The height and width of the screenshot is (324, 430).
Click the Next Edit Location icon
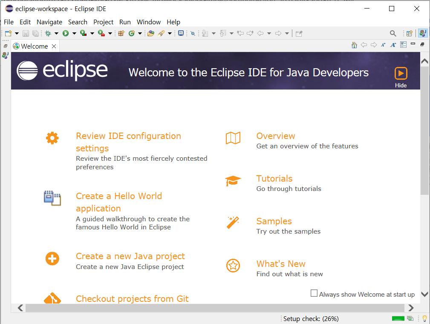coord(250,34)
